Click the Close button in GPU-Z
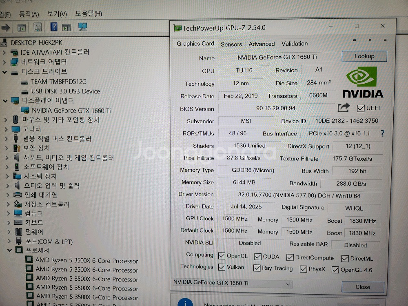 (x=362, y=287)
